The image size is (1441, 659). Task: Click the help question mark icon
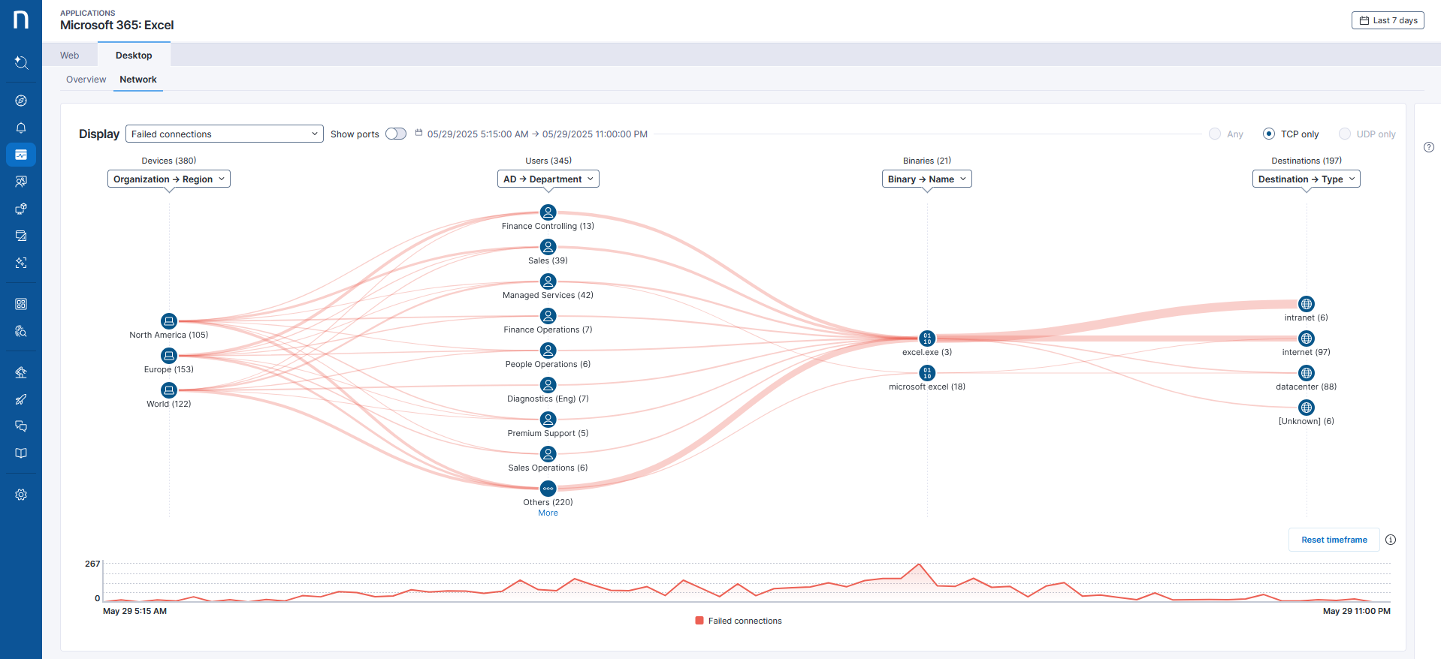(x=1429, y=147)
